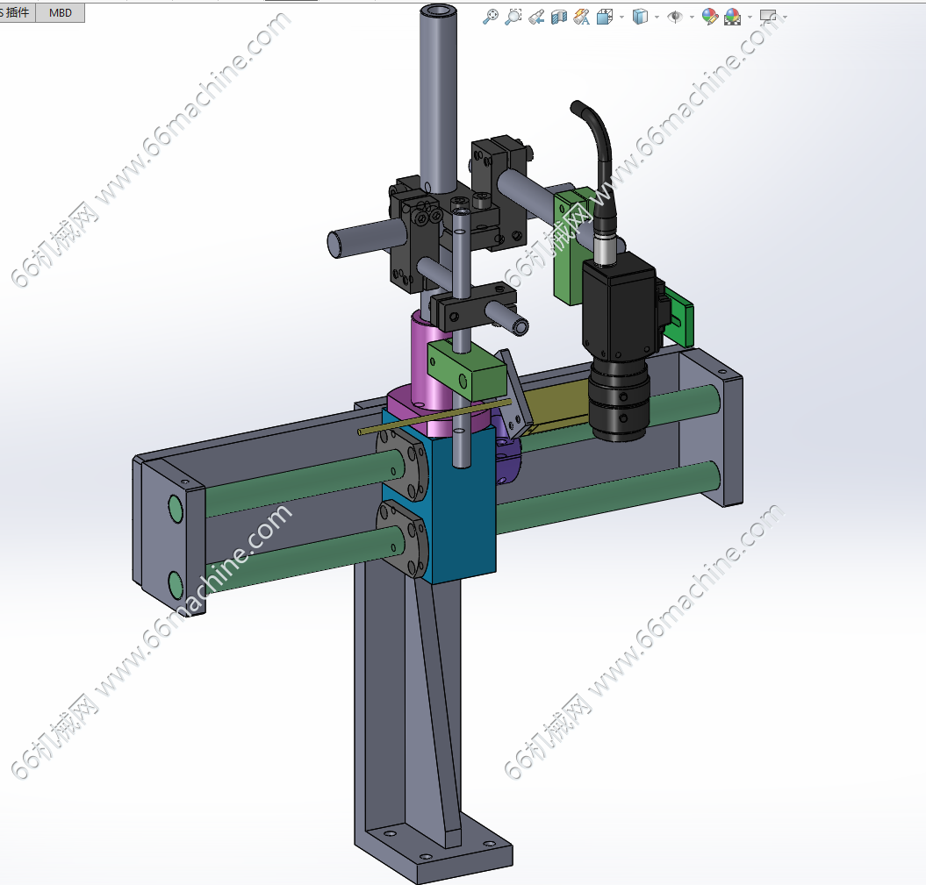
Task: Click the Display Style icon
Action: coord(640,17)
